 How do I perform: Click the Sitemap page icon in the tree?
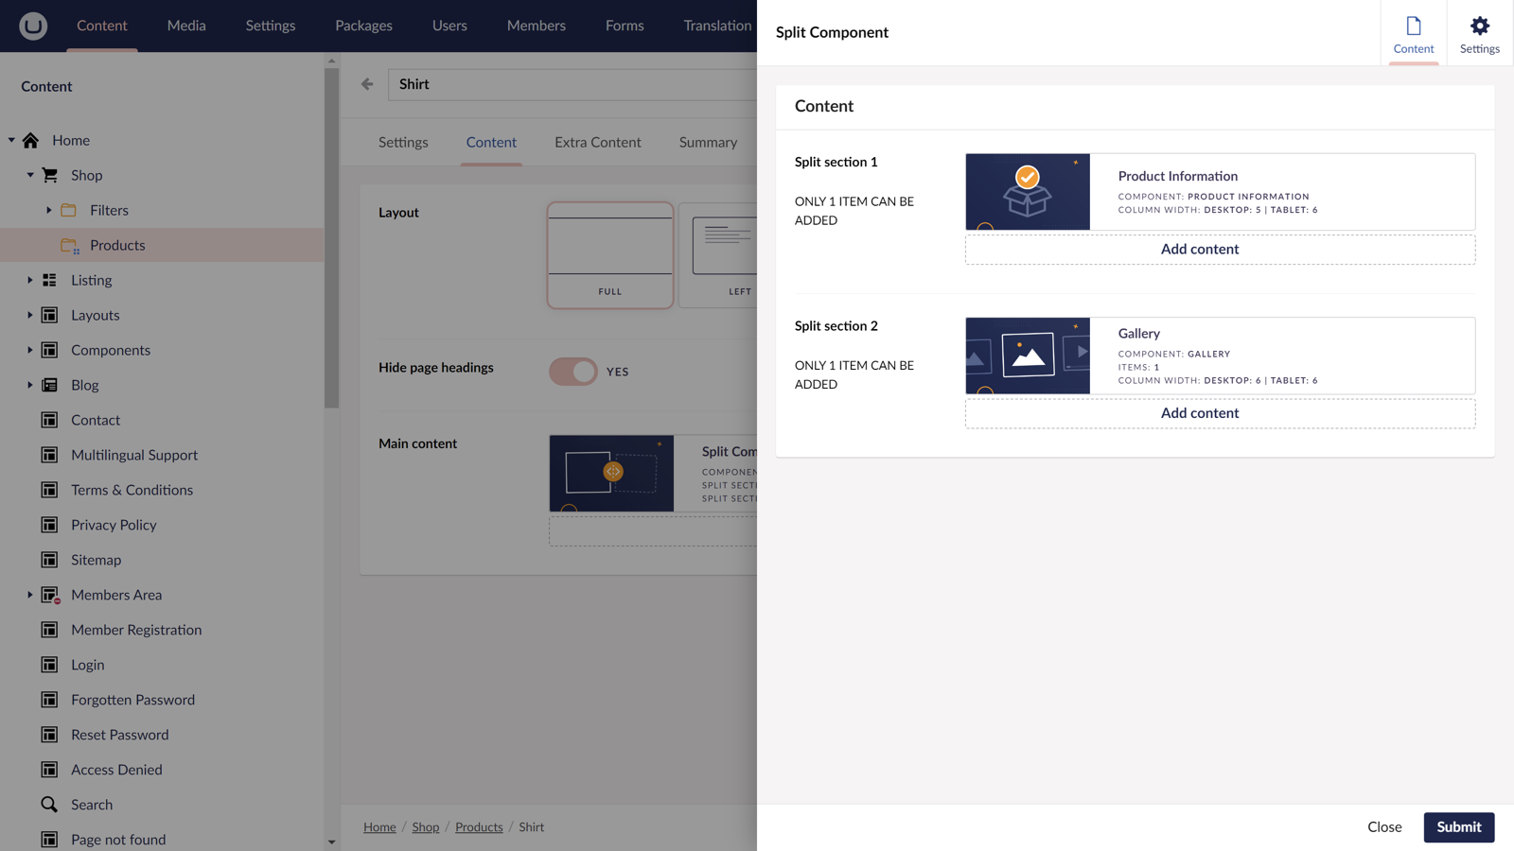(x=49, y=560)
